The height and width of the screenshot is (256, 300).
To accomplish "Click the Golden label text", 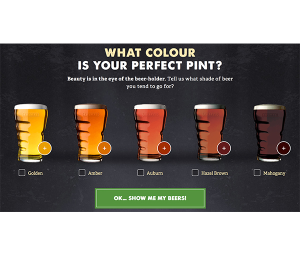I will pos(35,173).
